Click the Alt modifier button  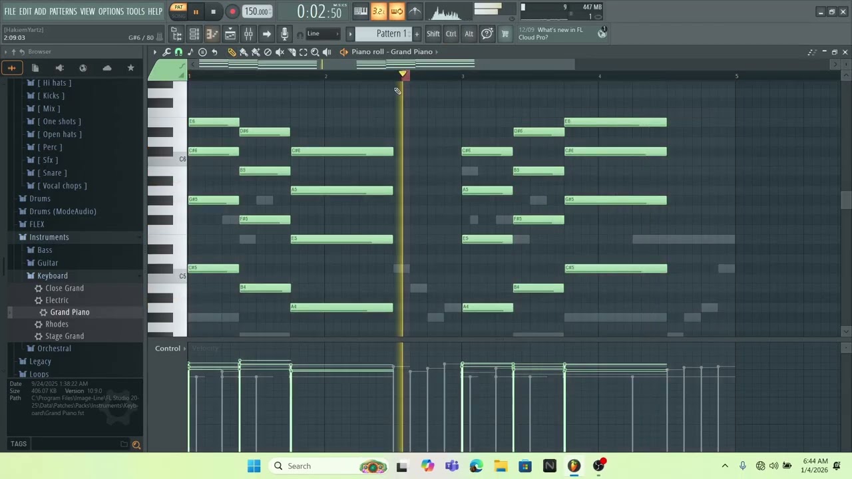469,34
